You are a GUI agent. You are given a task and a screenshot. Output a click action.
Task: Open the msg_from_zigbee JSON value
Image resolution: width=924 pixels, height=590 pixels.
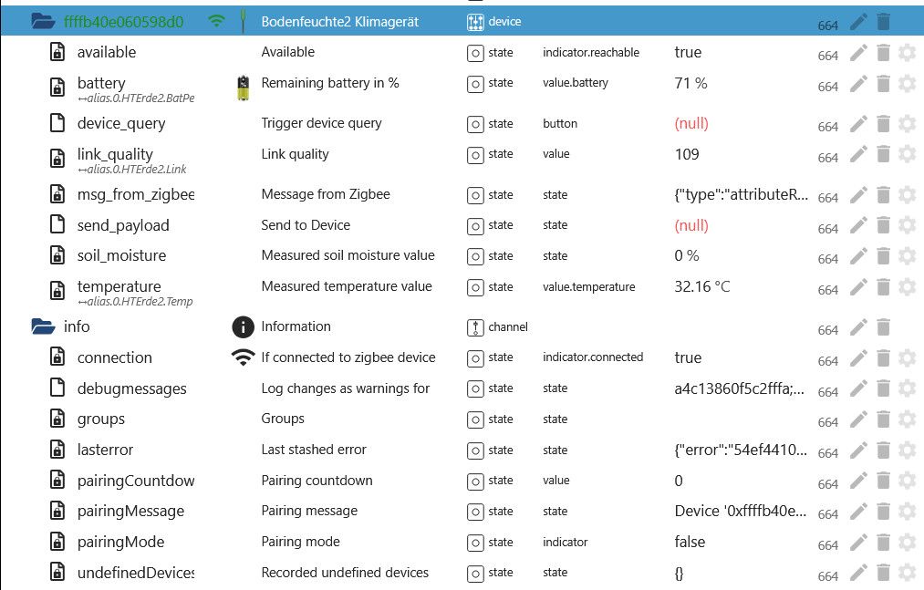coord(742,194)
